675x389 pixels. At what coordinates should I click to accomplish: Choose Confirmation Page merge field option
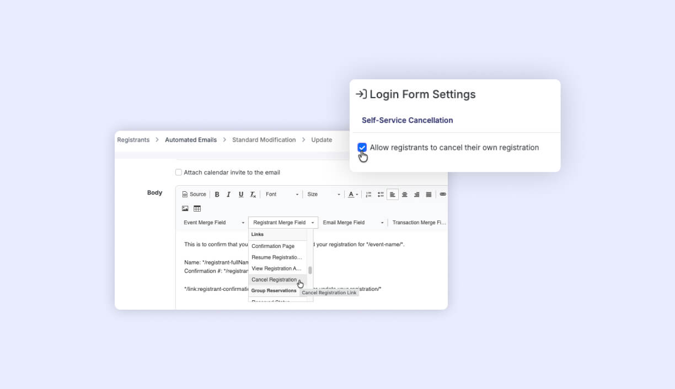[x=273, y=246]
